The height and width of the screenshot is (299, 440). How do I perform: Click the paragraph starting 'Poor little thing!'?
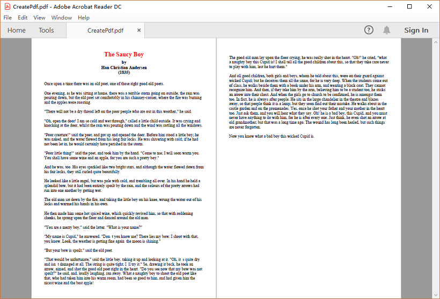pyautogui.click(x=122, y=155)
